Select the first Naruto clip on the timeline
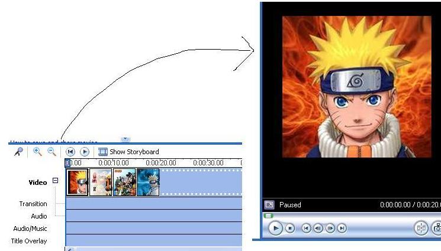This screenshot has width=441, height=251. tap(78, 182)
